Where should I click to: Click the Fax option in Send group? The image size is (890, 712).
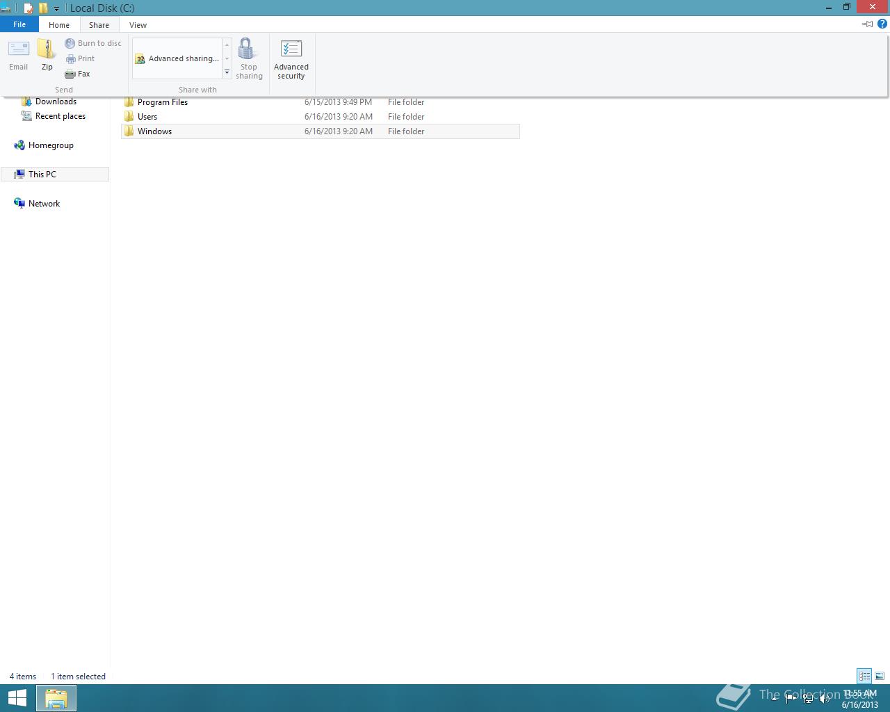tap(77, 74)
